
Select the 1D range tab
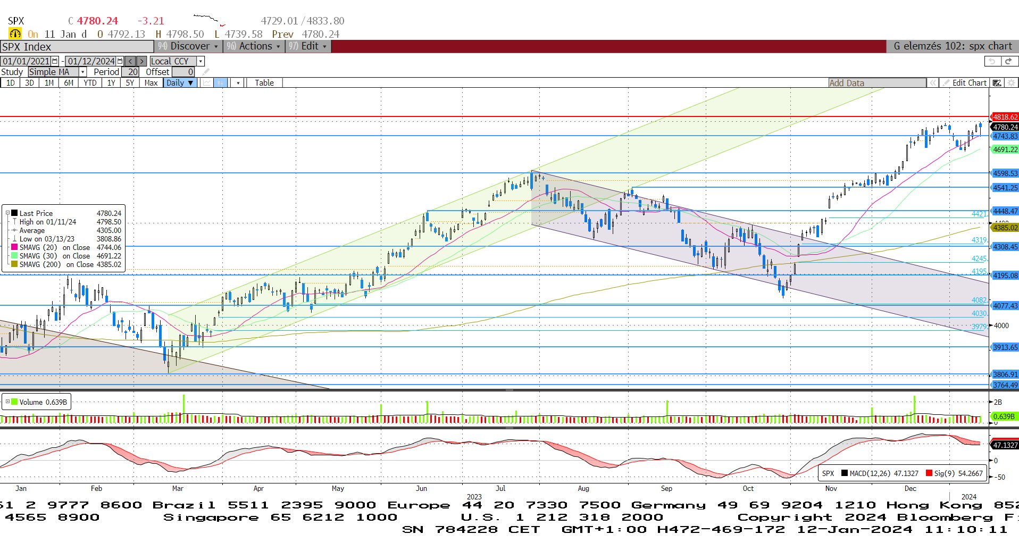(x=11, y=82)
